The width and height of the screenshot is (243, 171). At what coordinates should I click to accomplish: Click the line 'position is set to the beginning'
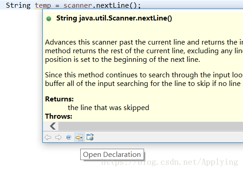pyautogui.click(x=123, y=60)
